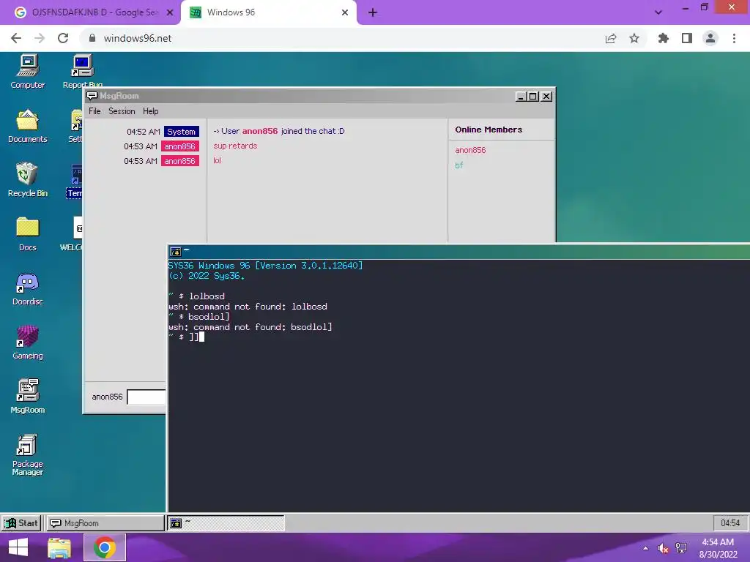Click the 04:54 clock in Windows 96 taskbar
The width and height of the screenshot is (750, 562).
(730, 523)
